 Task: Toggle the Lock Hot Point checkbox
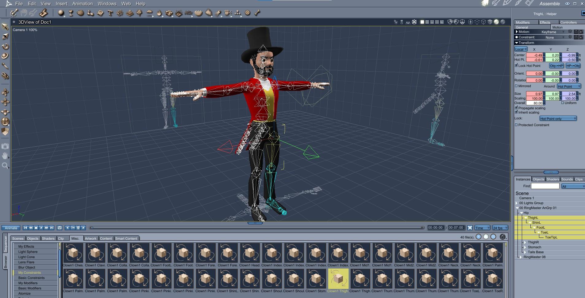coord(516,65)
